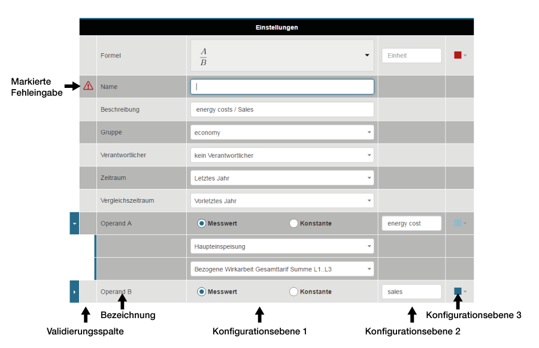This screenshot has width=539, height=348.
Task: Open the Verantwortlicher dropdown
Action: click(x=282, y=155)
